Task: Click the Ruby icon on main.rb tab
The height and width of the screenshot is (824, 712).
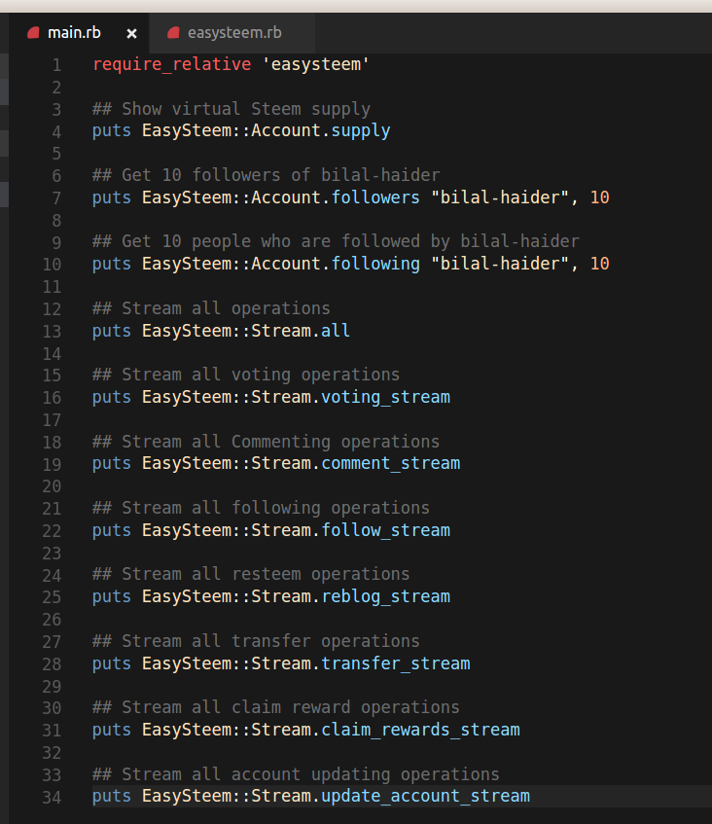Action: click(34, 33)
